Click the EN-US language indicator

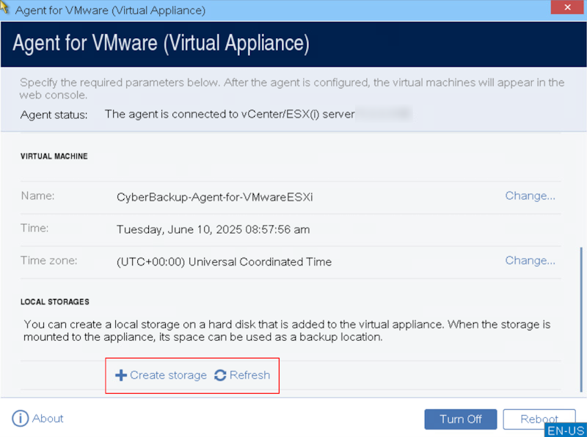click(566, 430)
